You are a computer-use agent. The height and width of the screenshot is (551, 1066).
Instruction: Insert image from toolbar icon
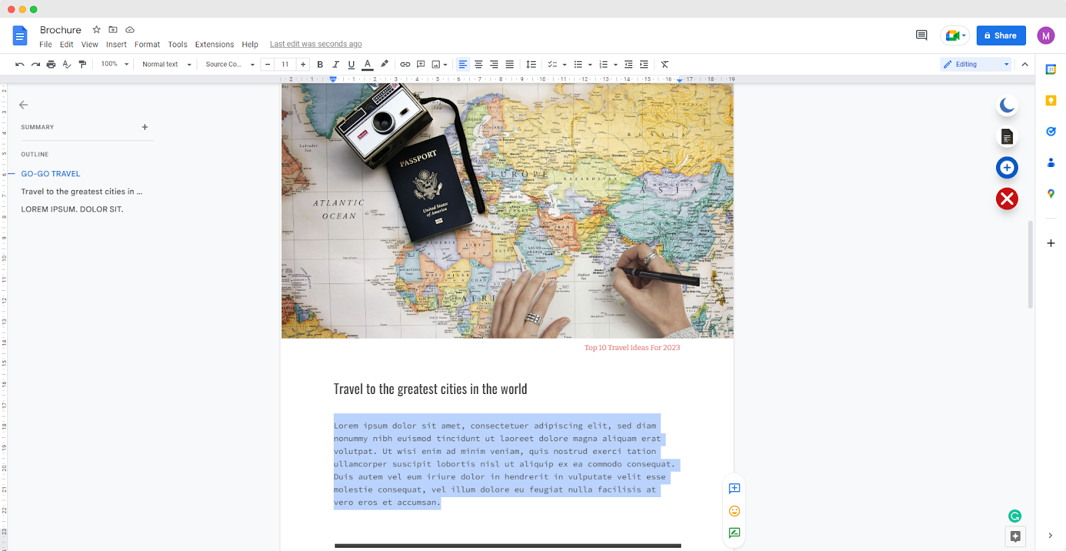point(436,65)
